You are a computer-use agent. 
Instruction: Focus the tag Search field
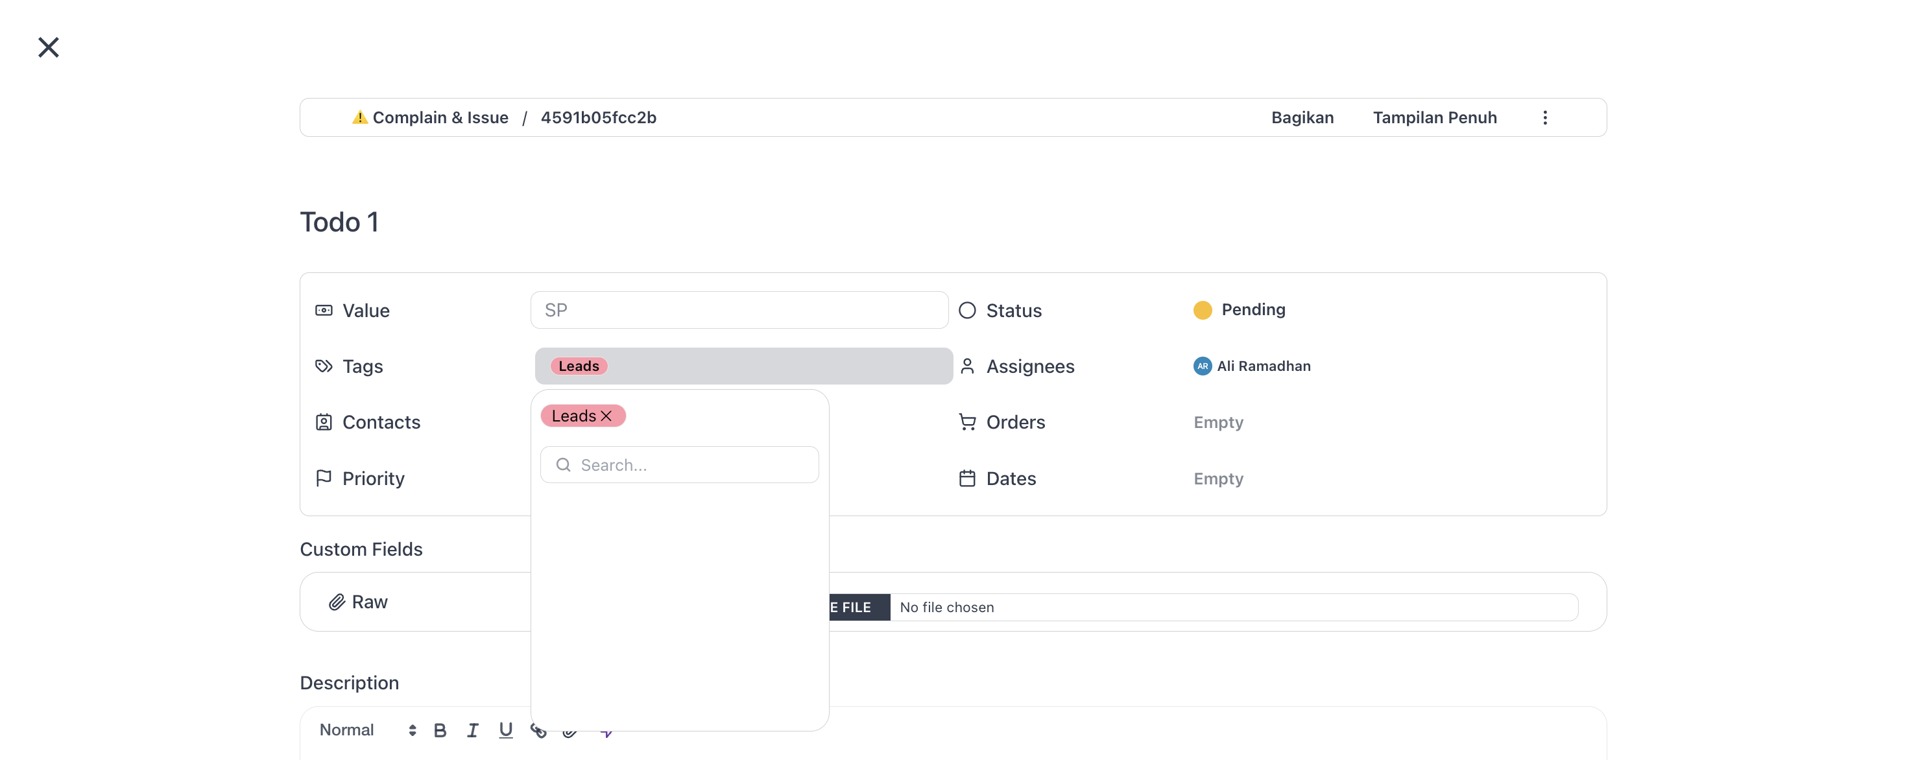click(x=679, y=465)
